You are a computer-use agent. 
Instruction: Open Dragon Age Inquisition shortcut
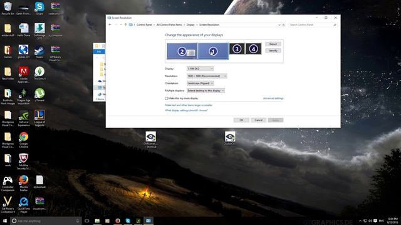(24, 96)
